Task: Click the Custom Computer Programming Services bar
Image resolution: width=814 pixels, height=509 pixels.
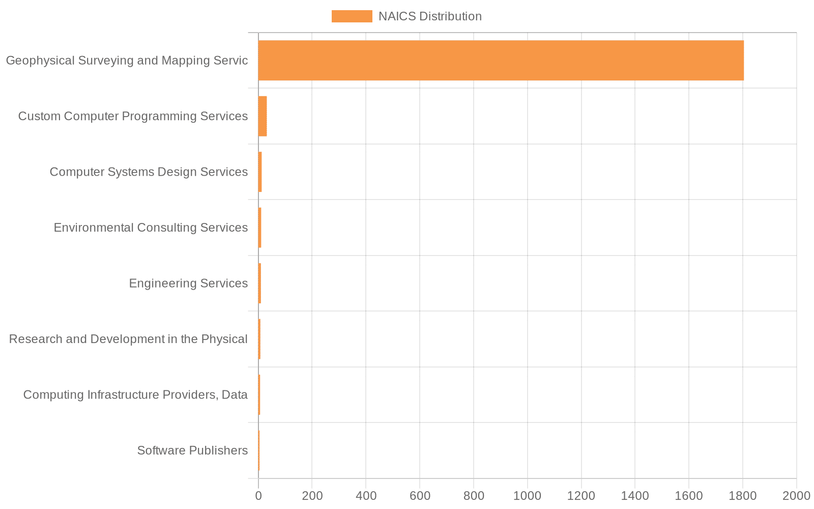Action: point(263,116)
